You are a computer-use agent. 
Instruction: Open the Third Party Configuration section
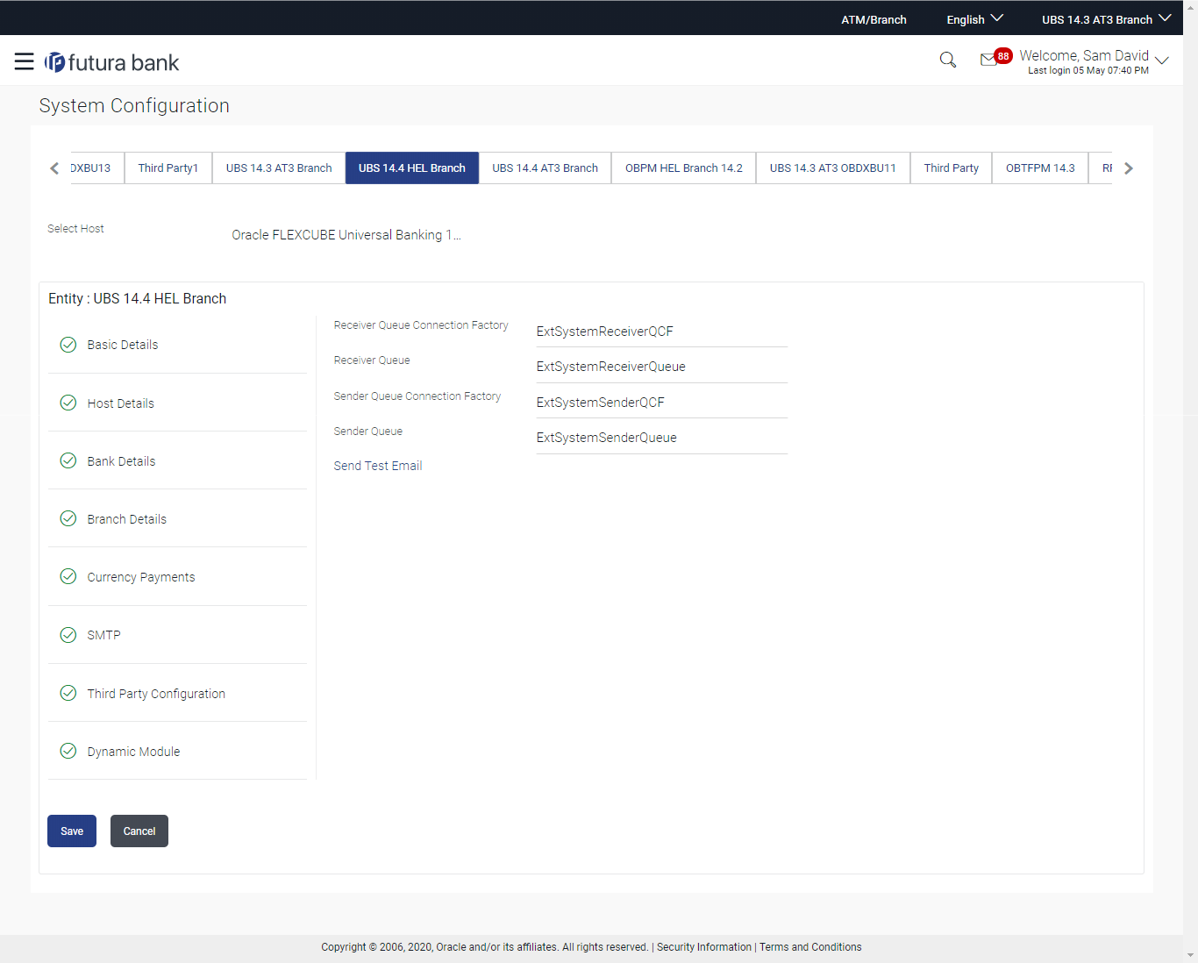click(x=177, y=693)
